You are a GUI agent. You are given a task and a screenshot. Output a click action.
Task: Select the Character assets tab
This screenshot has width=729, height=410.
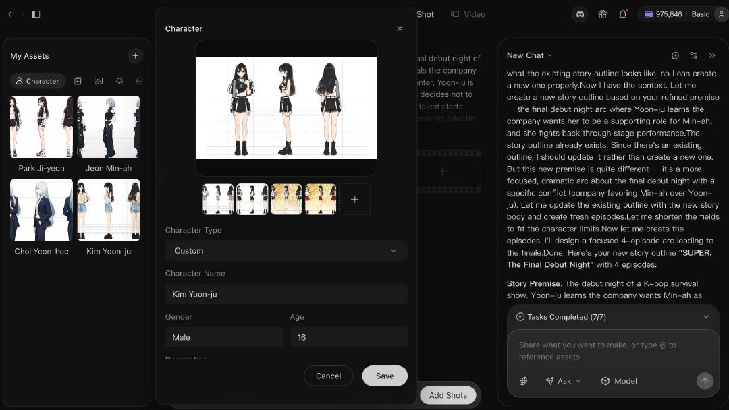click(38, 81)
